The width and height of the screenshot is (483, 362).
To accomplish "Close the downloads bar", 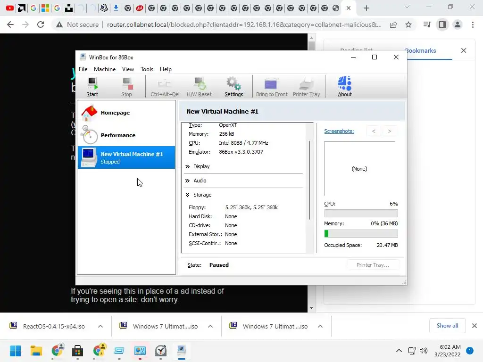I will pos(475,326).
